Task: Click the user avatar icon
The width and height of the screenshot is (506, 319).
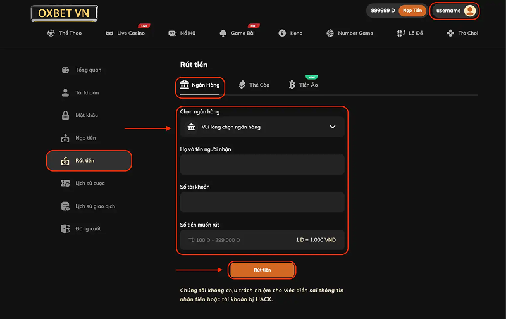Action: tap(469, 11)
